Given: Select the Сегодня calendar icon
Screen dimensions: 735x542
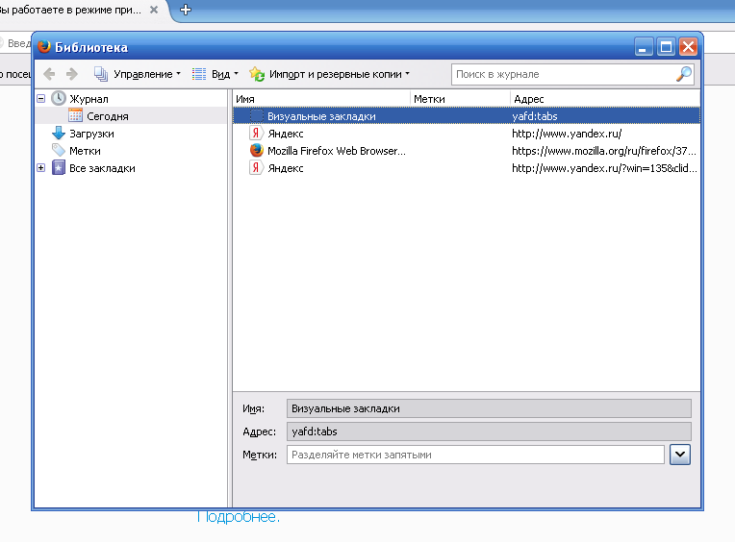Looking at the screenshot, I should pyautogui.click(x=75, y=115).
